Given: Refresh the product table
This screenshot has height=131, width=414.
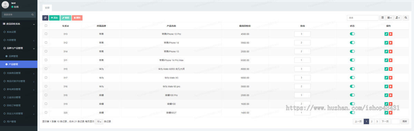Looking at the screenshot, I should coord(45,17).
